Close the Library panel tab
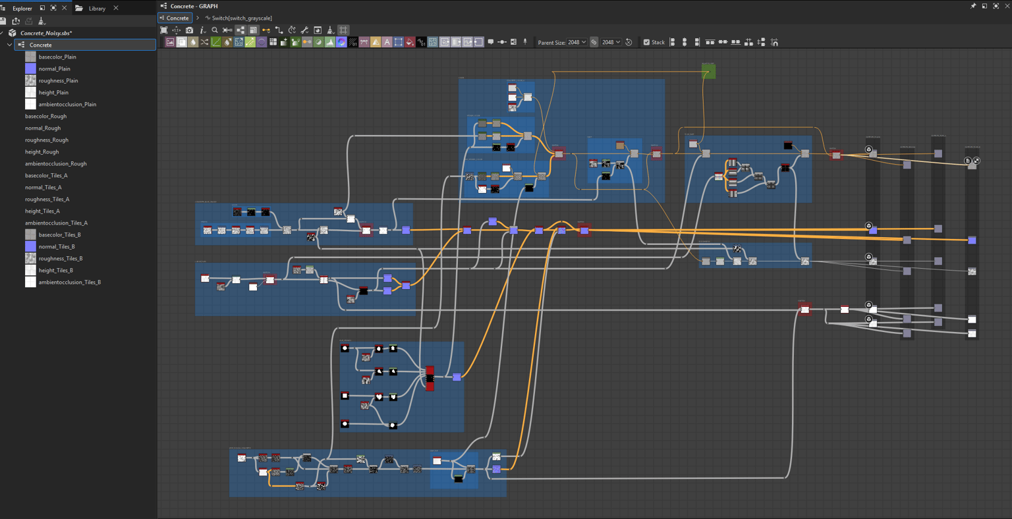The width and height of the screenshot is (1012, 519). coord(116,9)
